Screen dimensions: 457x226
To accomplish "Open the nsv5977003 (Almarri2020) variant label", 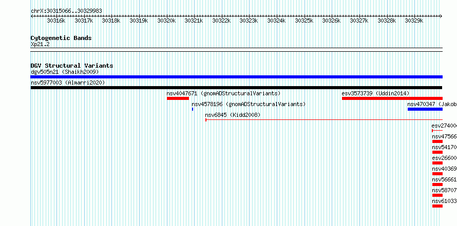I will tap(68, 83).
